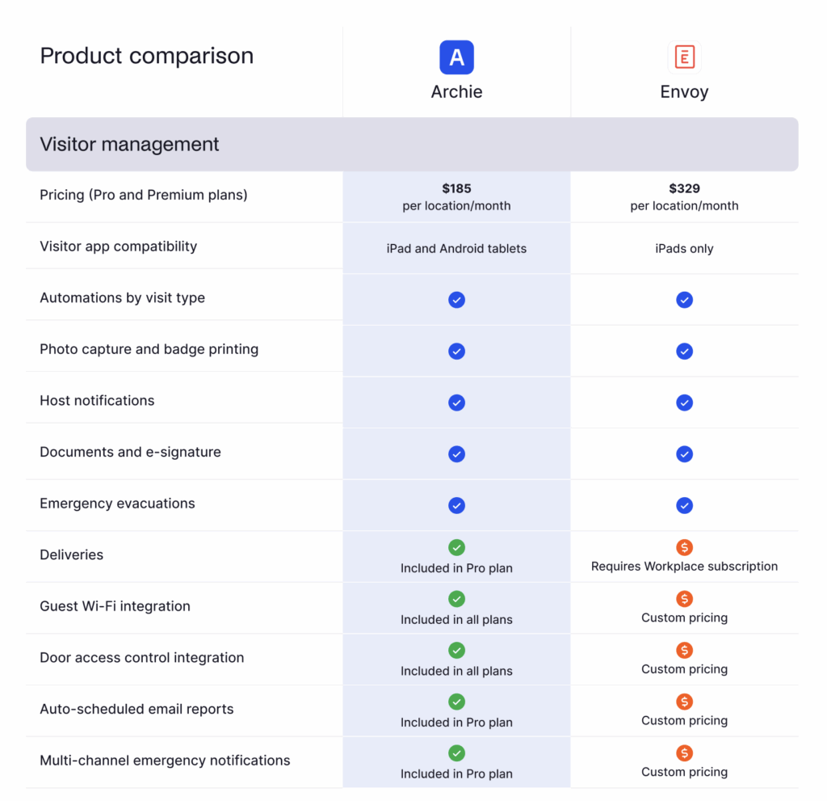Click Envoy's dollar icon for Guest Wi-Fi integration

(x=684, y=599)
